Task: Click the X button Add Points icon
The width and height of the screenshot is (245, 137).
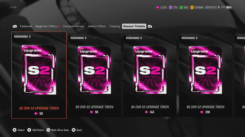Action: pyautogui.click(x=29, y=130)
